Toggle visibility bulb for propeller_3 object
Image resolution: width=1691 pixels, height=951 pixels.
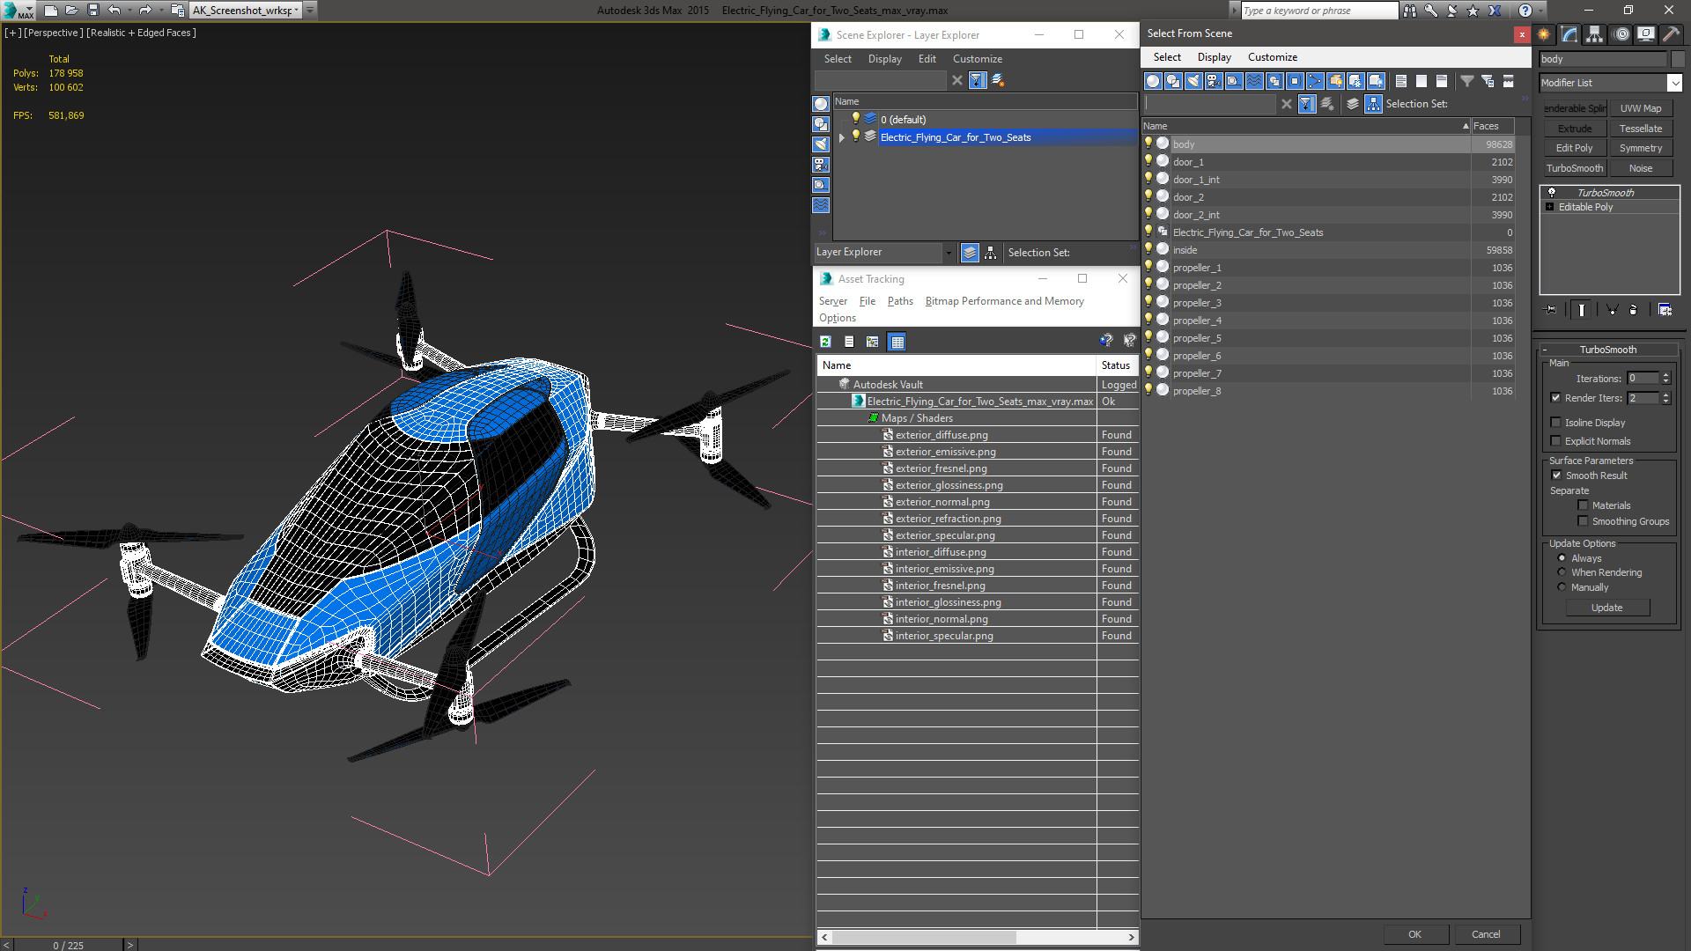(x=1148, y=302)
